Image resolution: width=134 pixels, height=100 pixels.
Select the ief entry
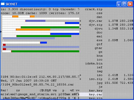click(99, 67)
